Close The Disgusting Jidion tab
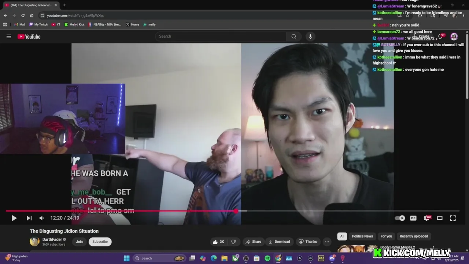Image resolution: width=469 pixels, height=264 pixels. (x=56, y=5)
